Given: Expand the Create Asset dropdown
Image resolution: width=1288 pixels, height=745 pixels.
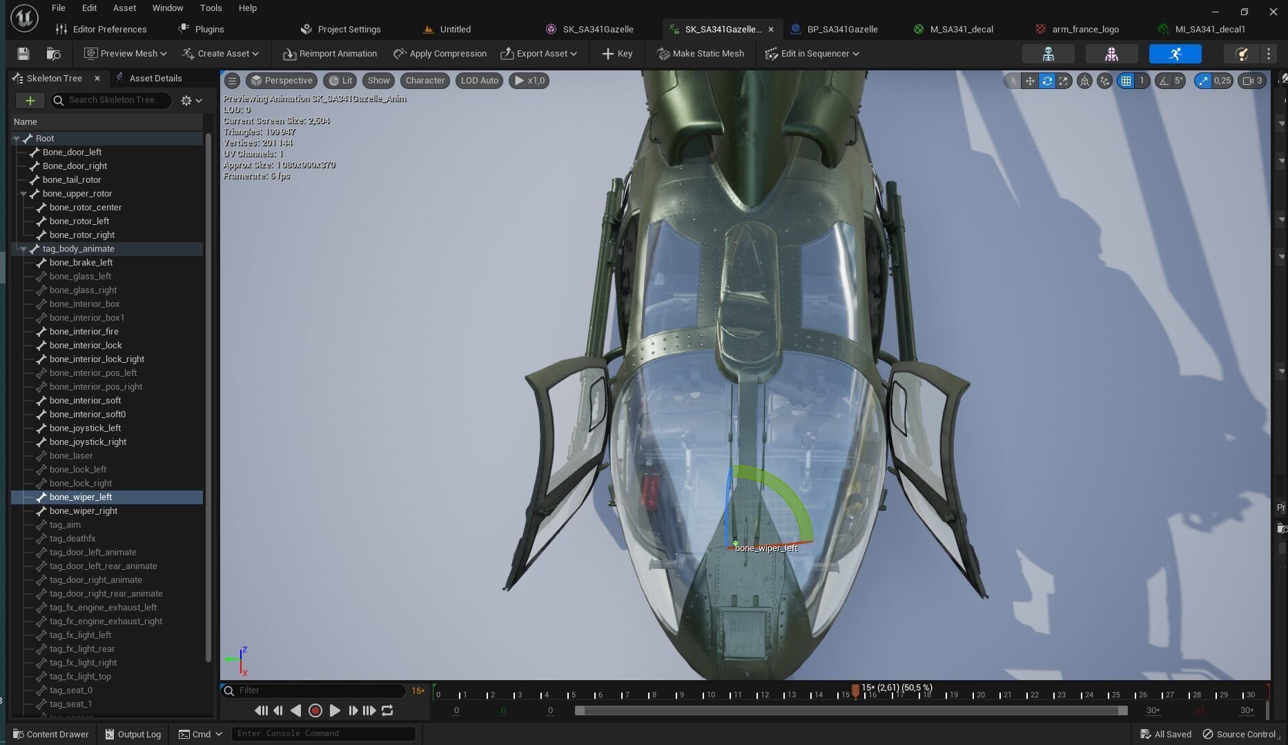Looking at the screenshot, I should (220, 54).
